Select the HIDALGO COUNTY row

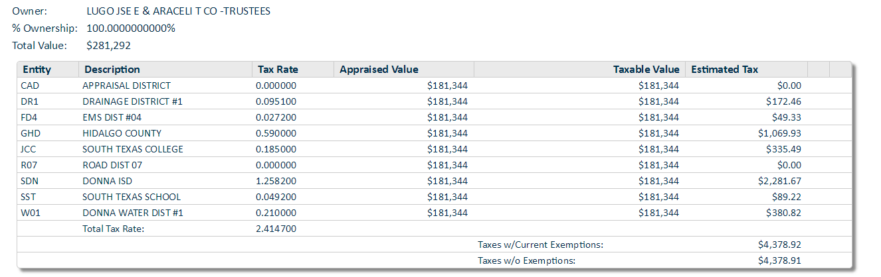pyautogui.click(x=435, y=133)
